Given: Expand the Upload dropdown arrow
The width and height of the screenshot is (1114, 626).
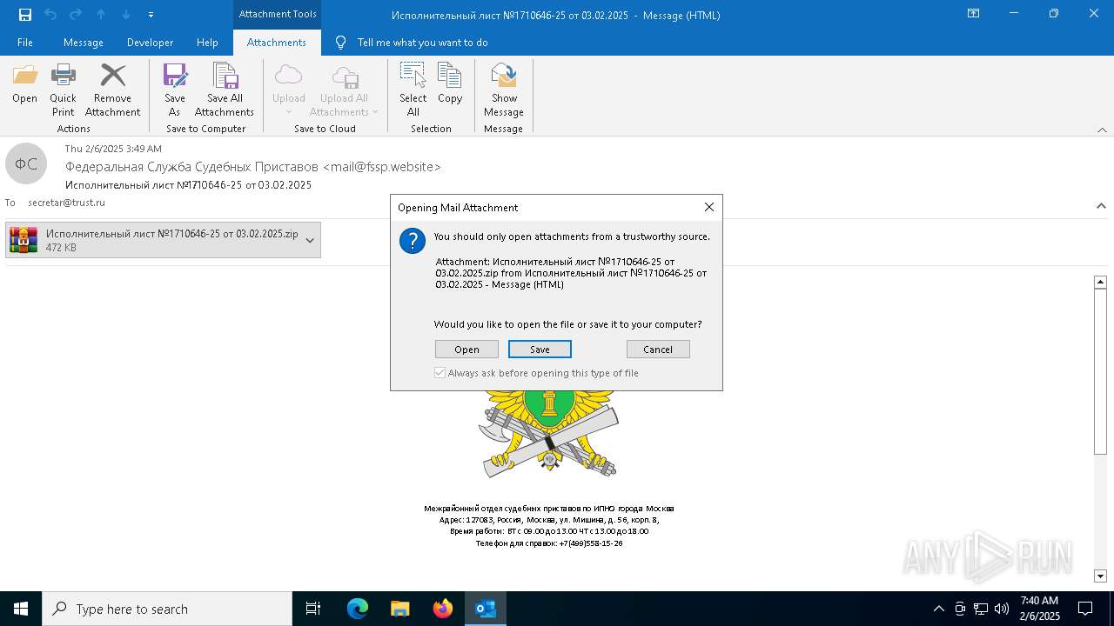Looking at the screenshot, I should 288,112.
